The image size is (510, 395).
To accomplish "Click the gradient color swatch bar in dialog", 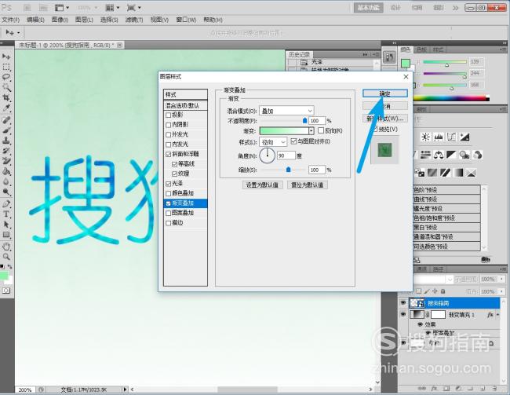I will [x=284, y=131].
